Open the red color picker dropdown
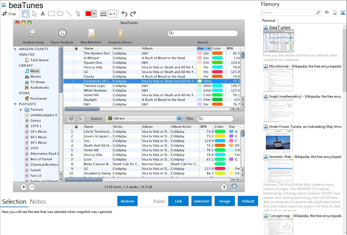The width and height of the screenshot is (347, 235). [94, 14]
